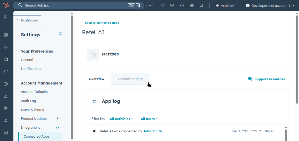Open Audit Log in sidebar
Viewport: 299px width, 141px height.
[x=28, y=101]
